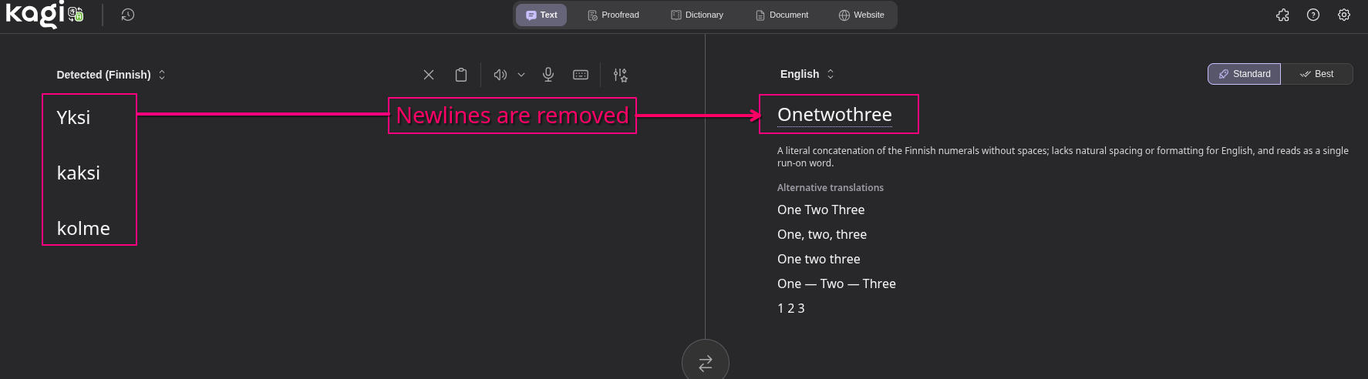
Task: Open help question mark icon
Action: point(1313,15)
